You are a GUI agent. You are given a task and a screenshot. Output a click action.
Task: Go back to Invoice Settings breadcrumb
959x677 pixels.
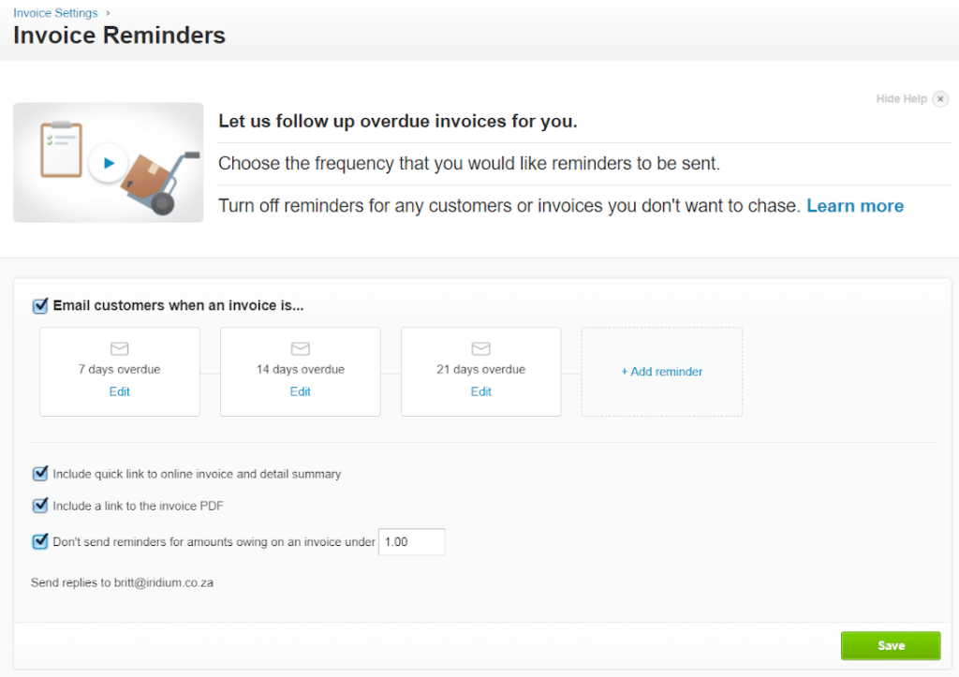55,13
